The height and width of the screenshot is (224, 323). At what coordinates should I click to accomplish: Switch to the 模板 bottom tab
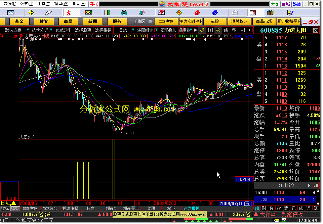click(x=15, y=209)
